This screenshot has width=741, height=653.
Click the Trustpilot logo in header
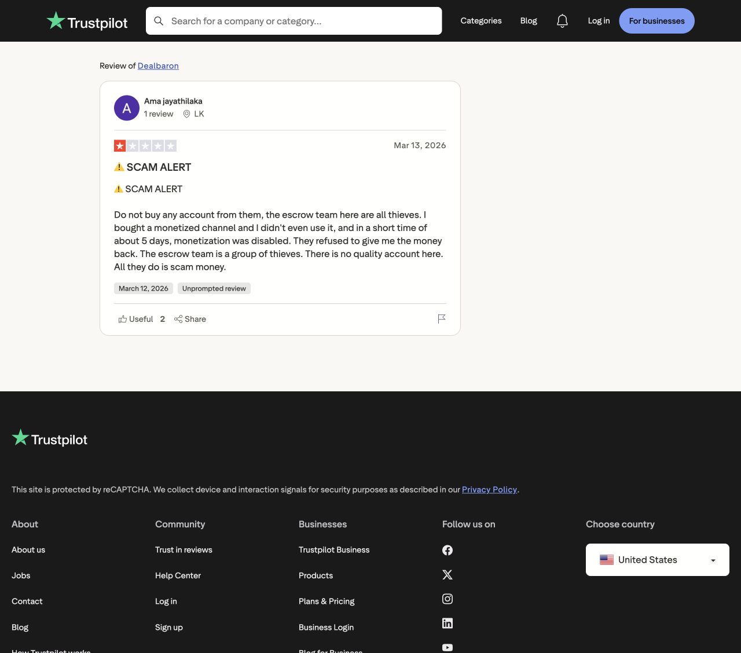click(x=87, y=21)
